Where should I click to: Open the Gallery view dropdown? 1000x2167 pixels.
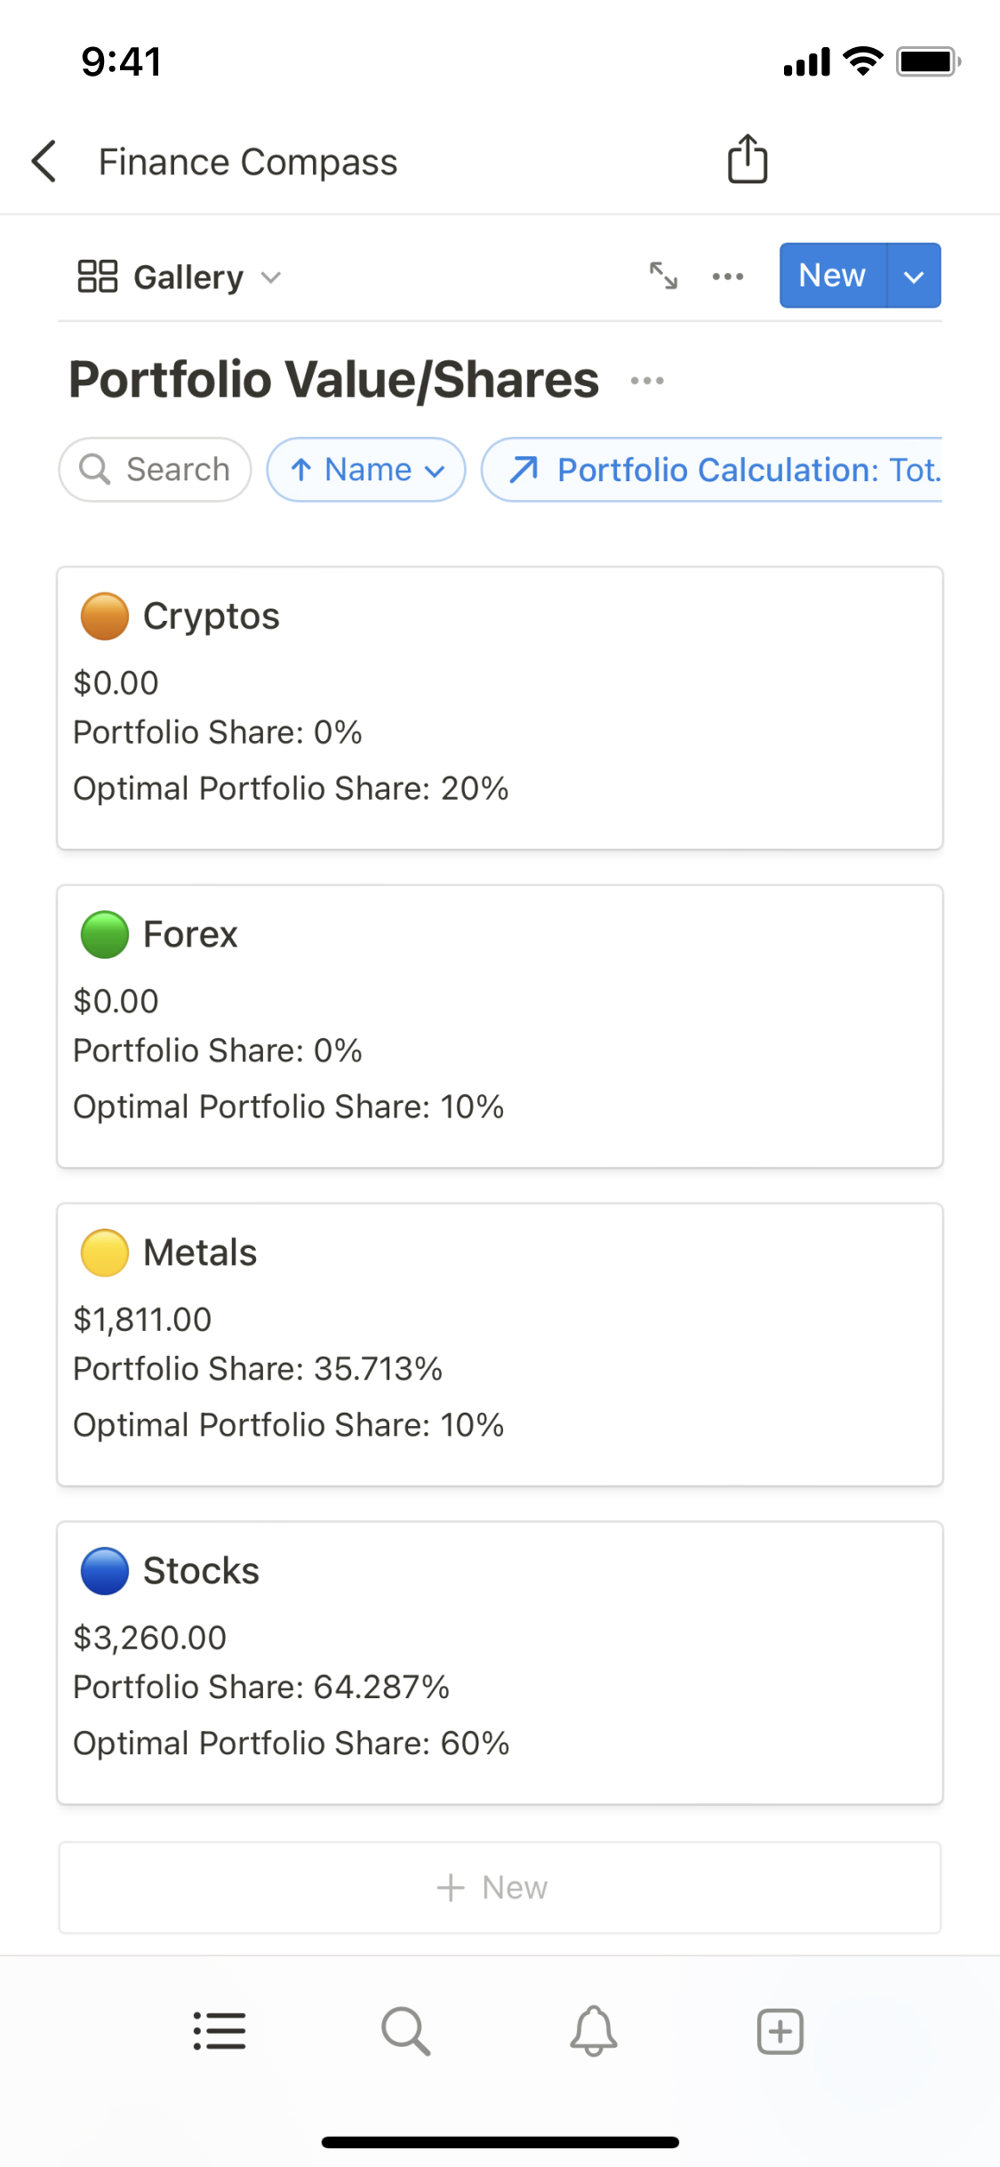tap(180, 277)
